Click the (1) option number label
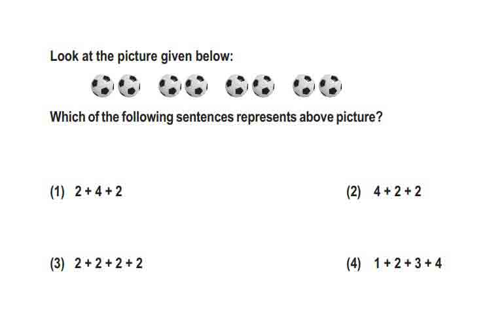The width and height of the screenshot is (491, 327). pos(58,192)
